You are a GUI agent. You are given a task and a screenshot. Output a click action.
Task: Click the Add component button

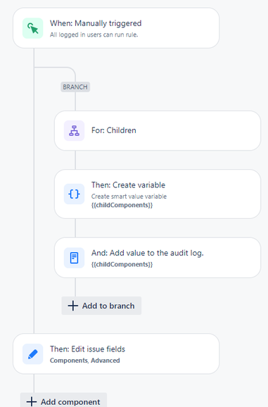[x=63, y=400]
